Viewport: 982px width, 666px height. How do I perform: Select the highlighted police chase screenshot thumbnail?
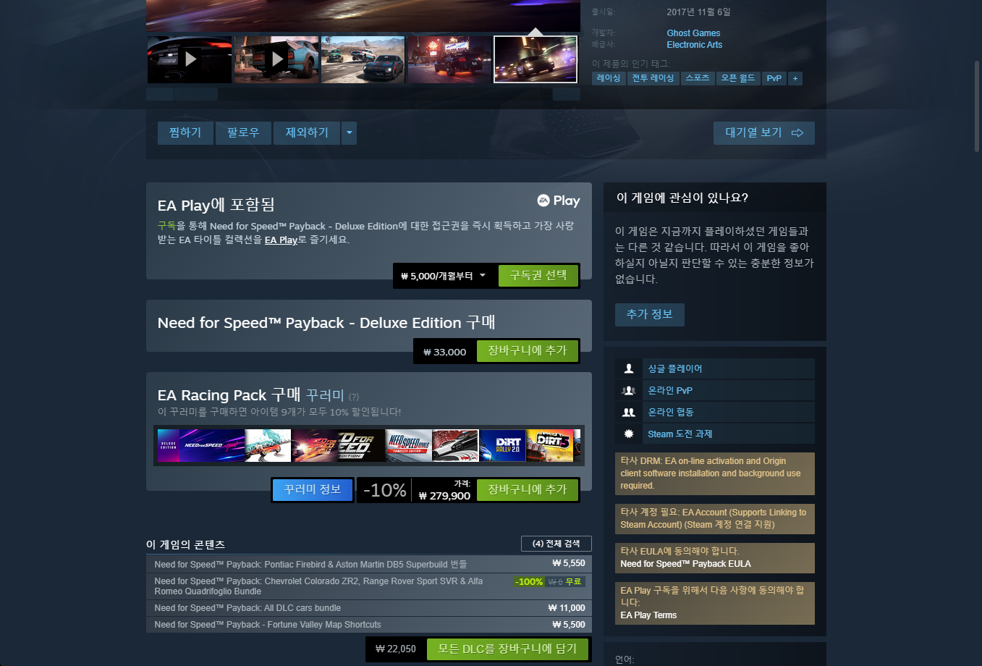(x=536, y=59)
